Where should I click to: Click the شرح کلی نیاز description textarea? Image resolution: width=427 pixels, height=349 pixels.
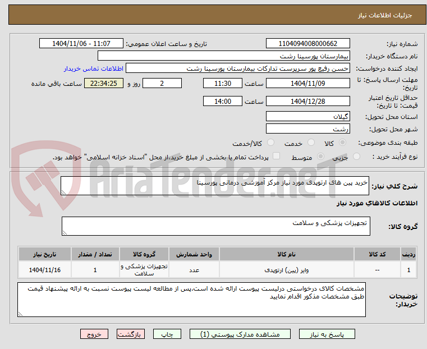click(215, 186)
